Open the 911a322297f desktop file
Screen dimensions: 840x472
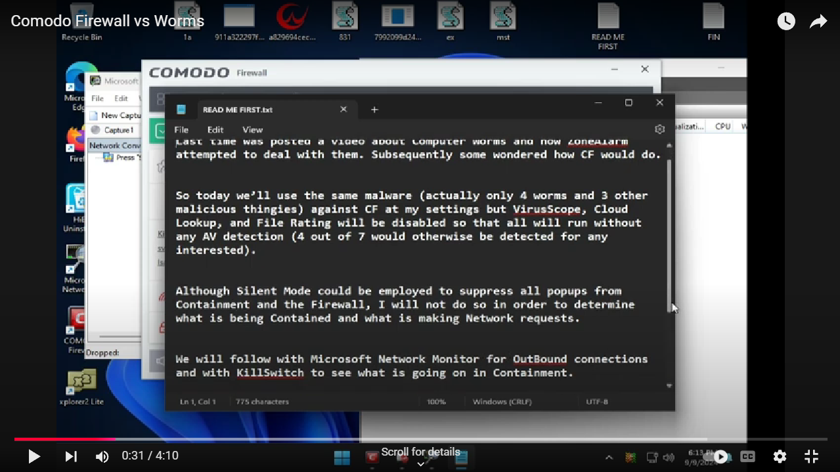[239, 22]
